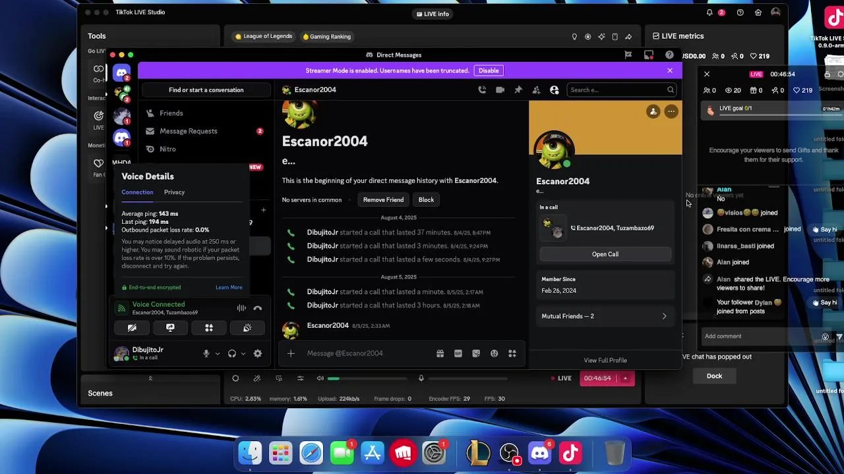The height and width of the screenshot is (474, 844).
Task: Click Dock button for LIVE chat
Action: (715, 377)
